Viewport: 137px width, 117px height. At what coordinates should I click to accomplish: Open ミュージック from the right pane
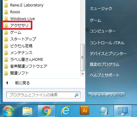tap(101, 9)
